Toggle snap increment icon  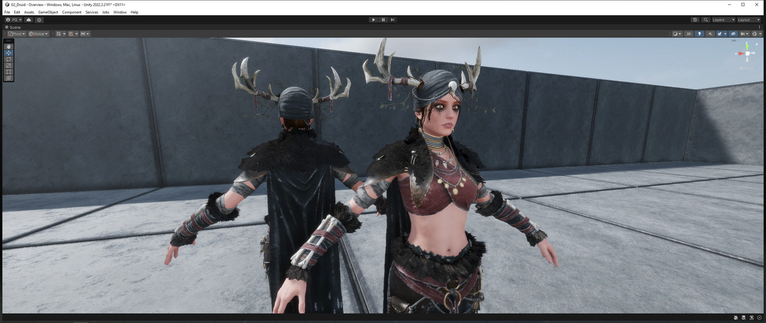[x=83, y=34]
